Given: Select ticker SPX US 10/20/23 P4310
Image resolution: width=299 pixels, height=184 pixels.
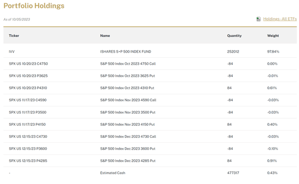Looking at the screenshot, I should pyautogui.click(x=28, y=88).
